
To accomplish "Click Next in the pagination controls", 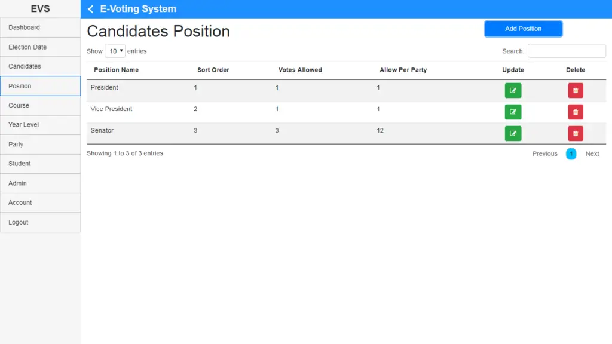I will pos(592,153).
